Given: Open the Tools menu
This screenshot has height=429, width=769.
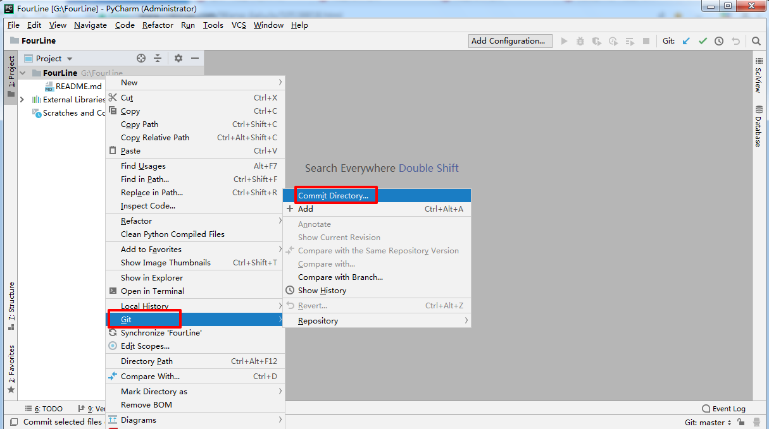Looking at the screenshot, I should click(x=213, y=25).
